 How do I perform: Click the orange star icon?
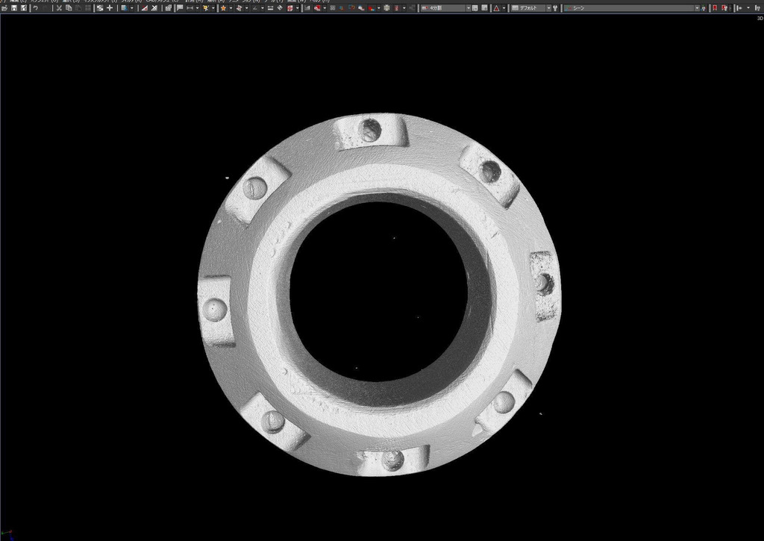pos(222,8)
